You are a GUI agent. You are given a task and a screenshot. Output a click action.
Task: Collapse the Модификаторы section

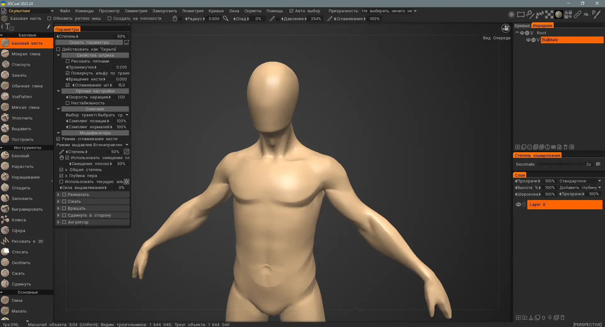point(58,133)
